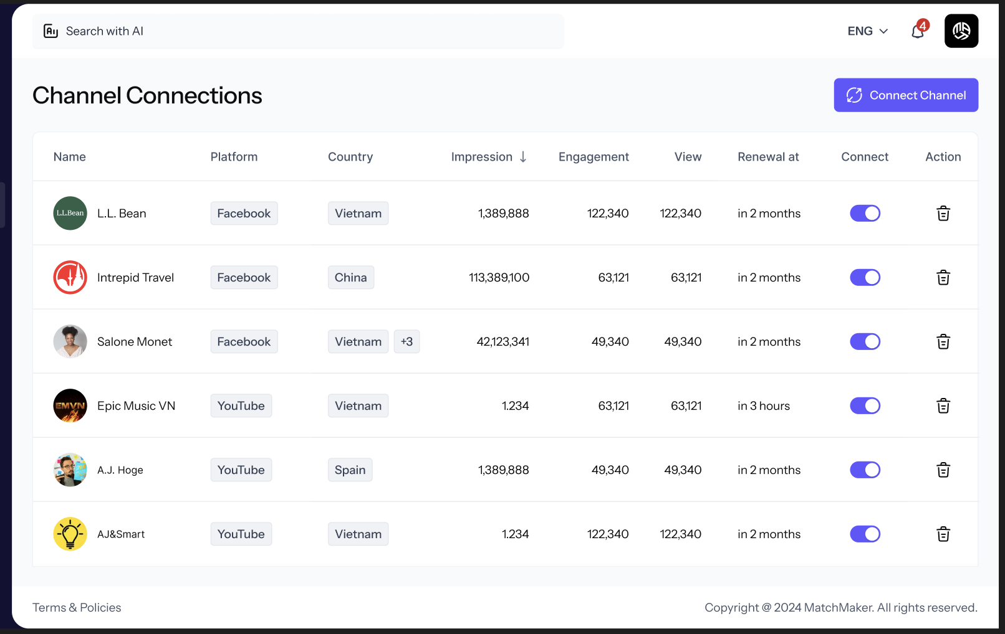The image size is (1005, 634).
Task: Open Terms & Policies link
Action: 77,607
